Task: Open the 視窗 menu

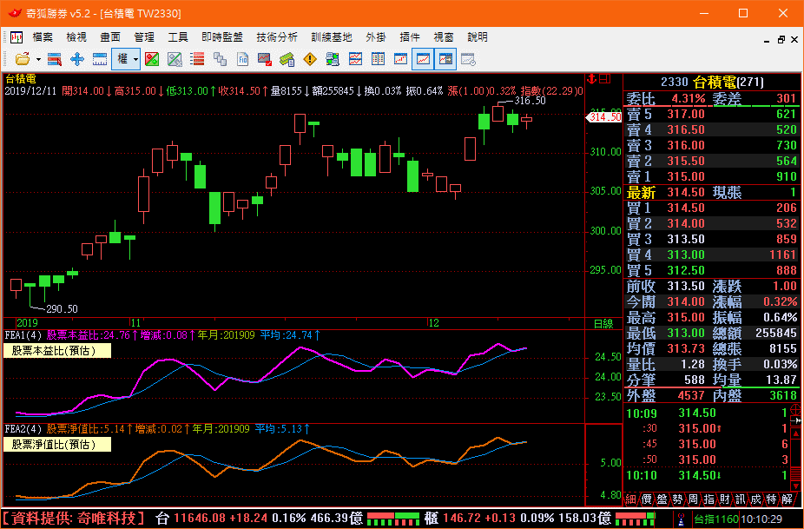Action: click(x=444, y=37)
